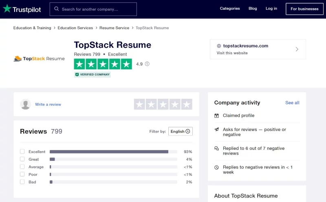The height and width of the screenshot is (202, 326).
Task: Click the Great 4% rating bar
Action: click(x=113, y=159)
